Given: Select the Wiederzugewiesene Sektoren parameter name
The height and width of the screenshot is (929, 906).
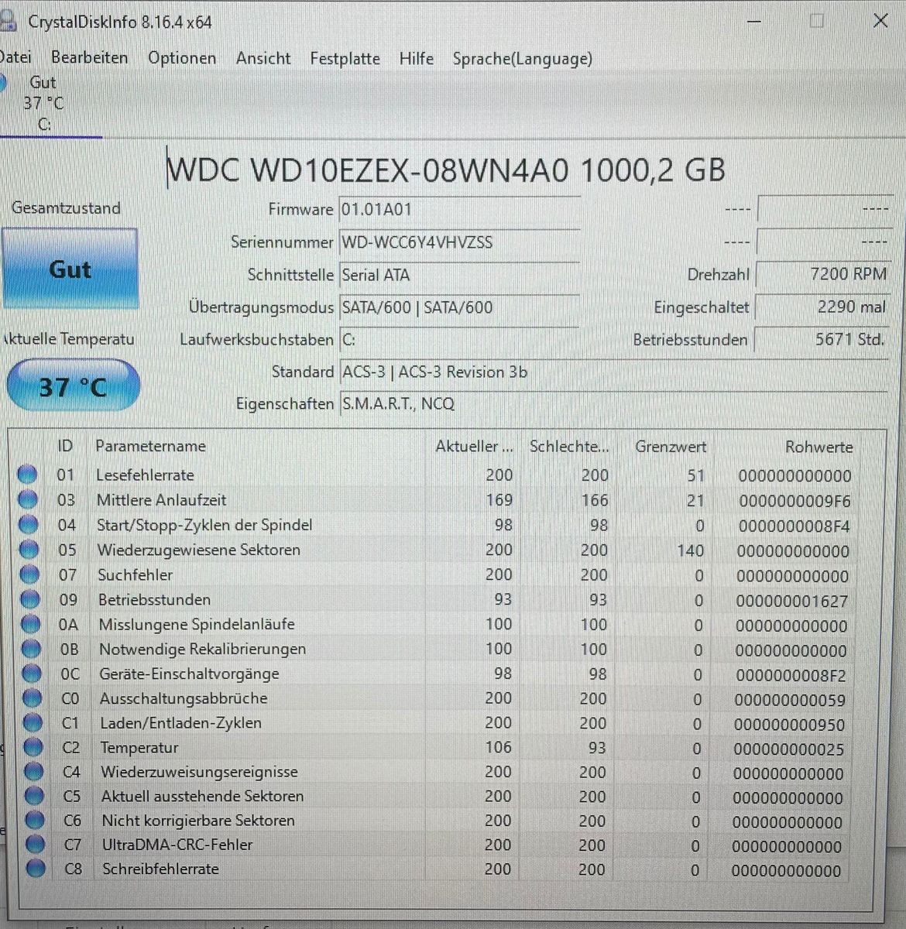Looking at the screenshot, I should coord(198,550).
